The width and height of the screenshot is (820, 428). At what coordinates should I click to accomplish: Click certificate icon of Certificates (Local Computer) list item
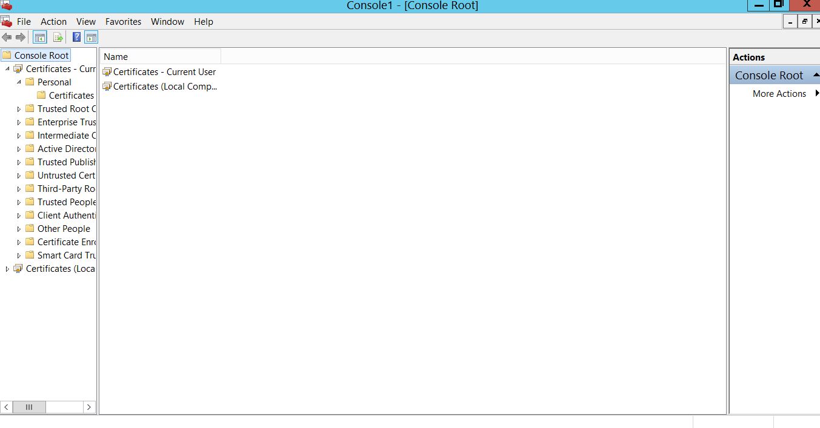point(107,87)
